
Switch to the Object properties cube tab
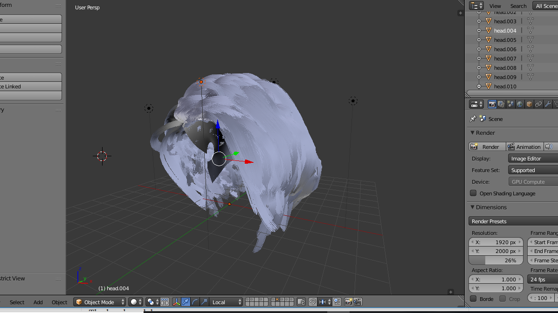point(529,104)
